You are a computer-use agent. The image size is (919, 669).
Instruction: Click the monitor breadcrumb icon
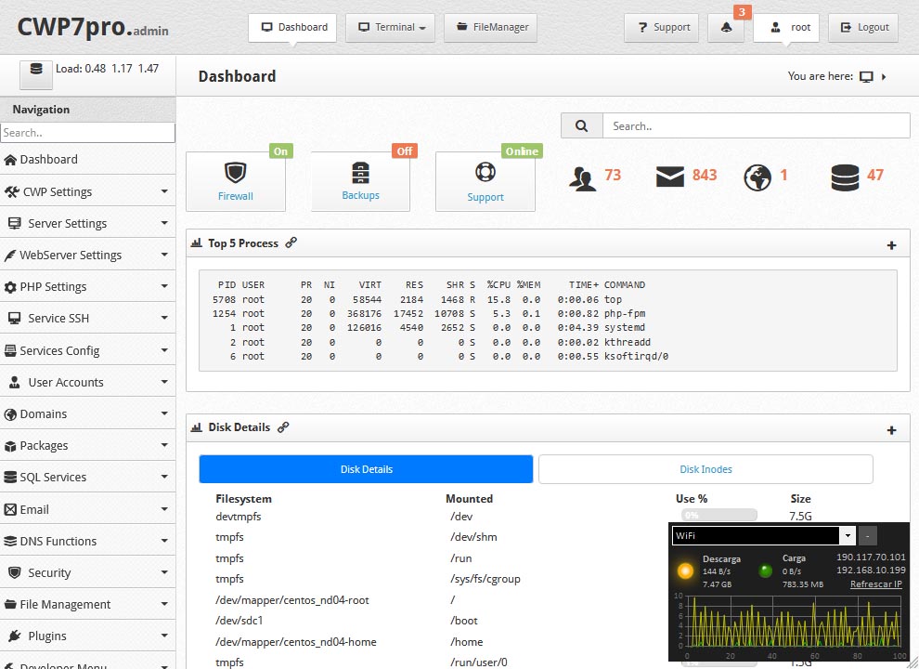point(866,77)
